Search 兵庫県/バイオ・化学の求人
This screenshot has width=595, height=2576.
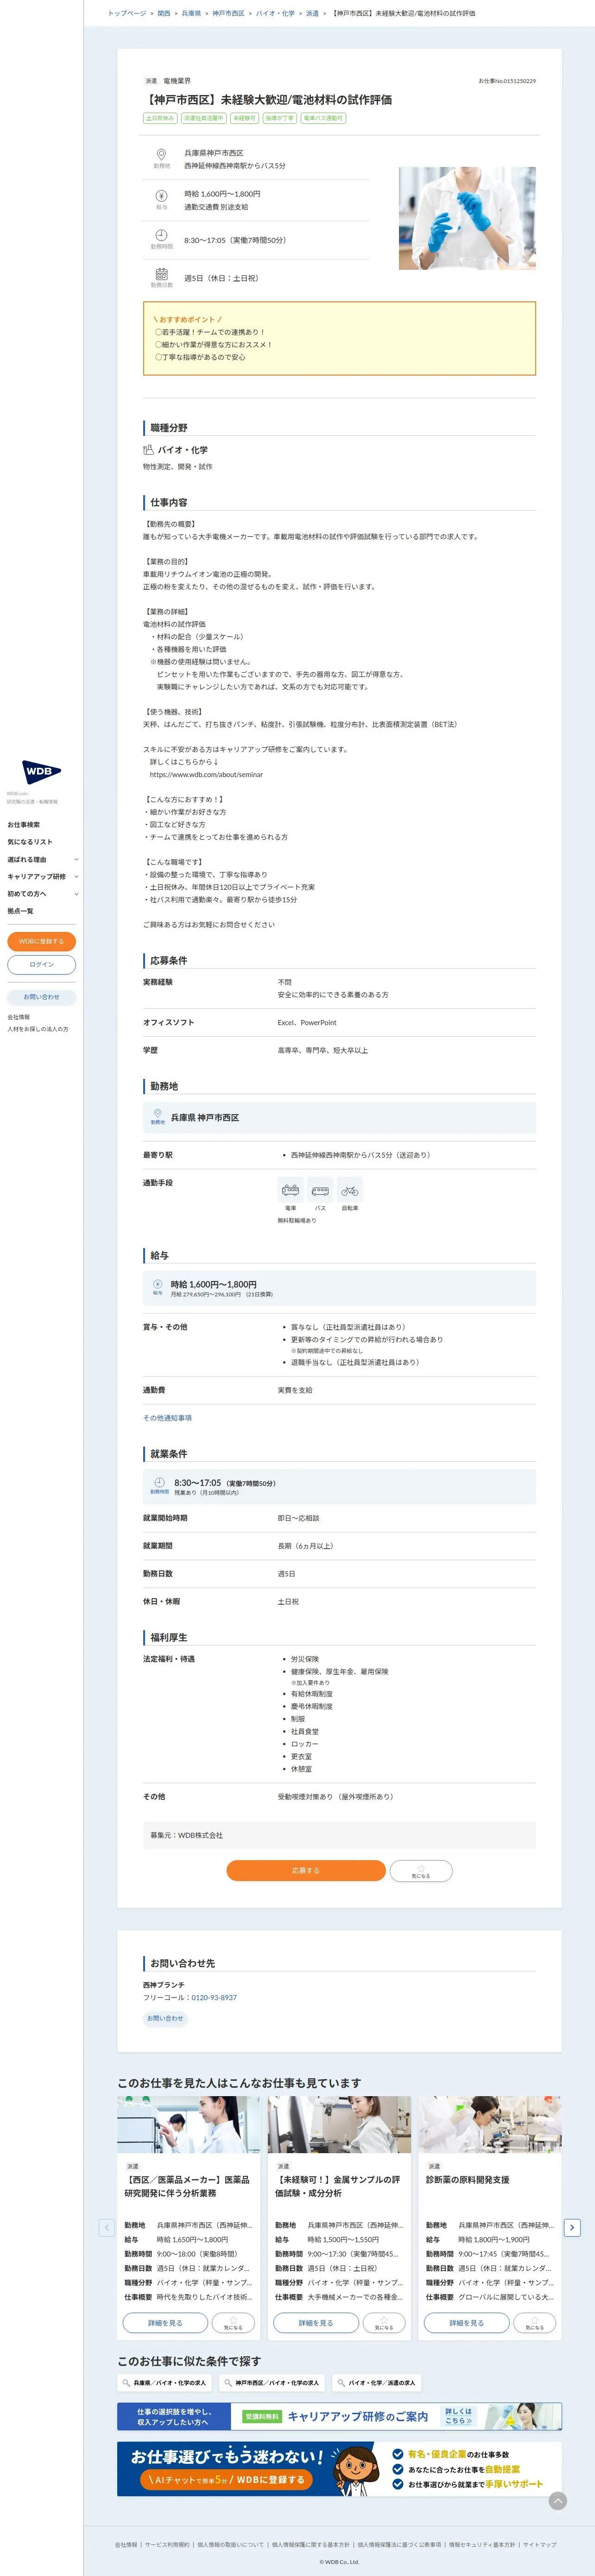[x=165, y=2383]
